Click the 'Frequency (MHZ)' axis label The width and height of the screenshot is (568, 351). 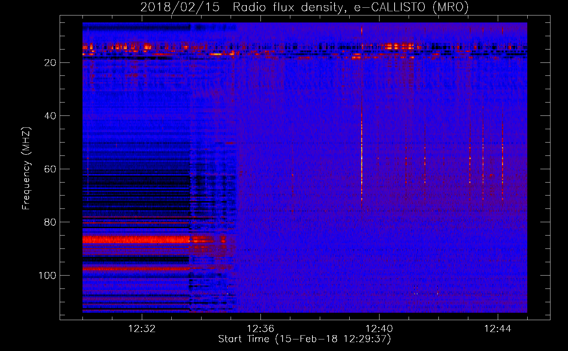pyautogui.click(x=26, y=168)
